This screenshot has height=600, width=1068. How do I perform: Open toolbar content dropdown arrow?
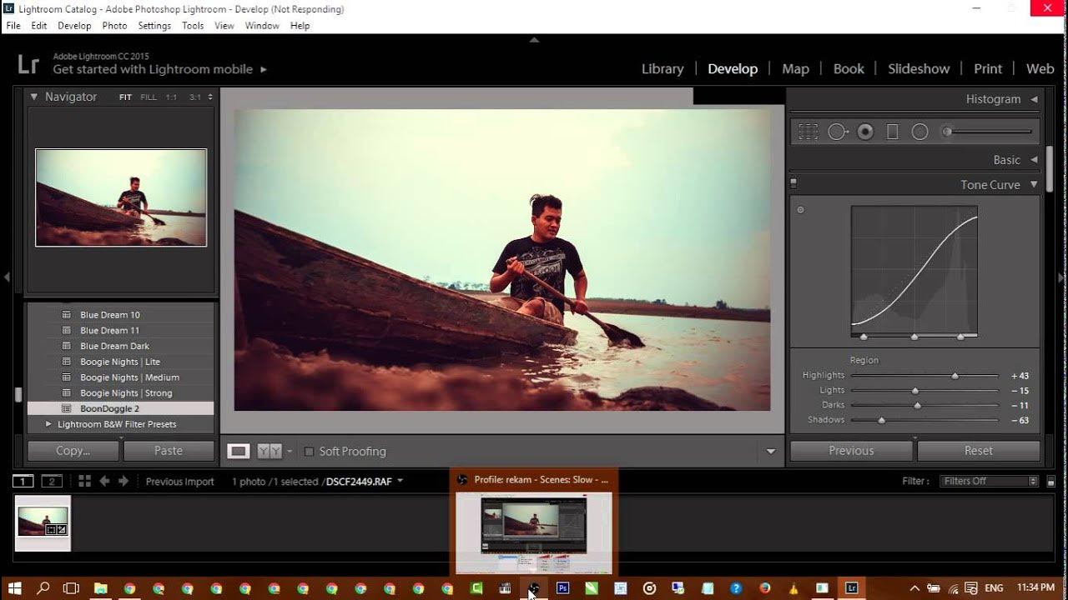coord(771,452)
